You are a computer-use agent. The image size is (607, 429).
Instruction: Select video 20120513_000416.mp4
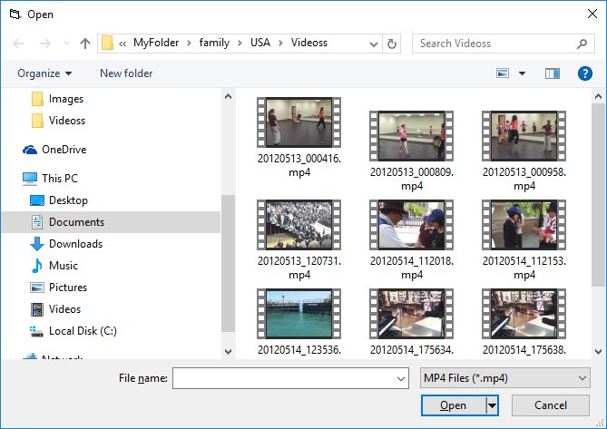(x=299, y=138)
